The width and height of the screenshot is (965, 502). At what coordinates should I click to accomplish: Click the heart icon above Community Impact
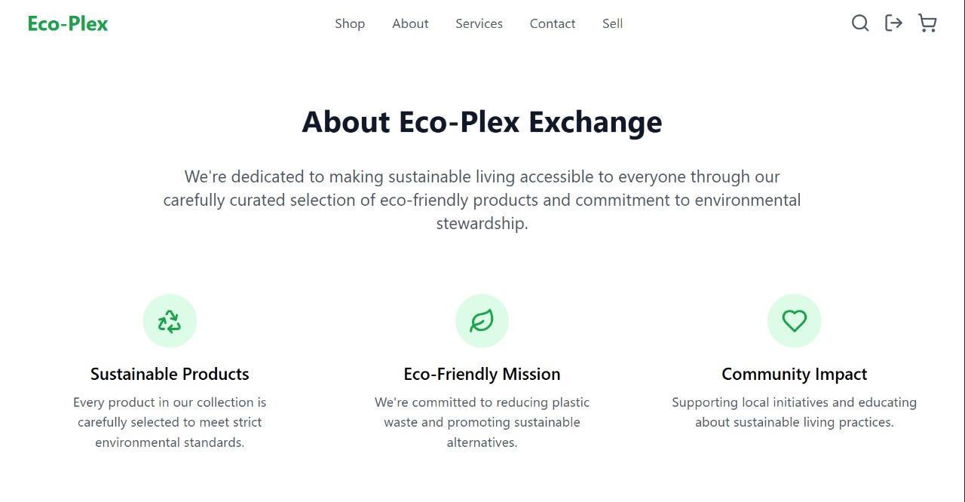click(794, 321)
